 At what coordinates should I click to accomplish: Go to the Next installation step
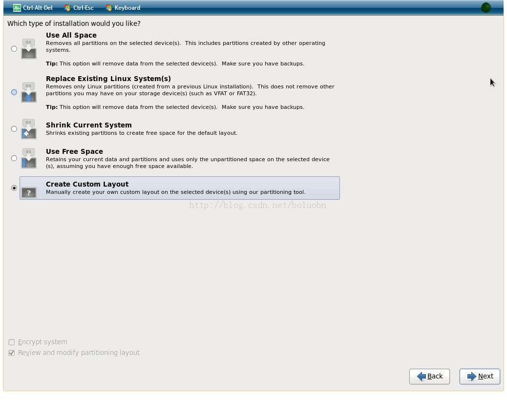[480, 377]
